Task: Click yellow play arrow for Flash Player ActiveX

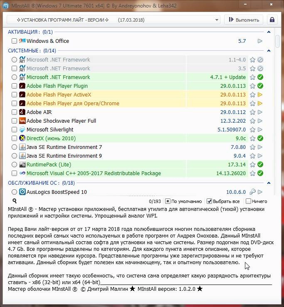Action: (260, 95)
